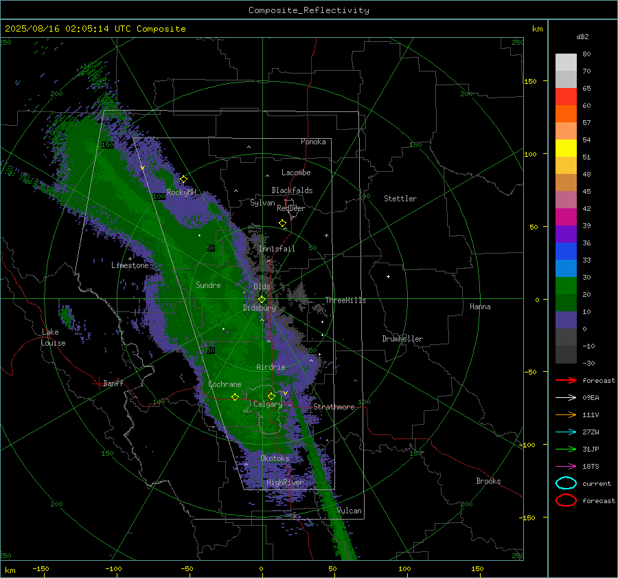Click the white 09EA arrow legend icon
This screenshot has height=578, width=618.
click(566, 398)
